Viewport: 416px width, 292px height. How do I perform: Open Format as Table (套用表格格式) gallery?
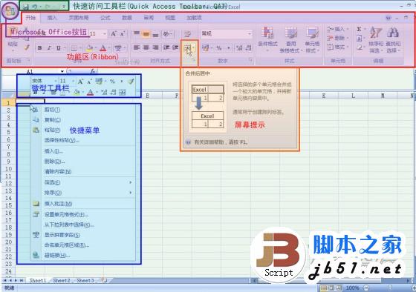tap(290, 39)
